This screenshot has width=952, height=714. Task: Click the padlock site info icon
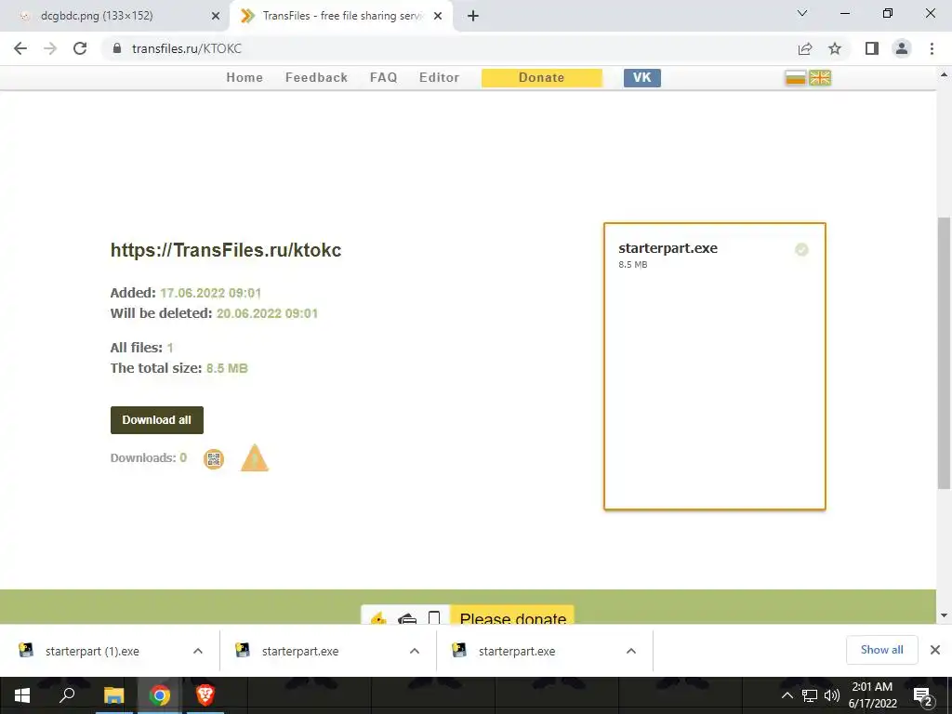(x=118, y=48)
